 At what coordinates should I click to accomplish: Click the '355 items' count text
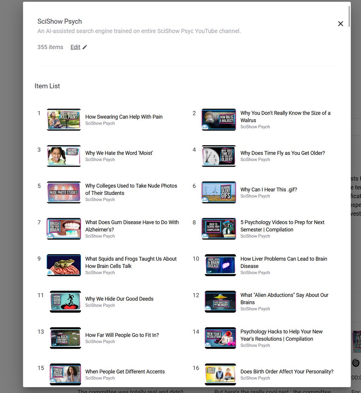click(x=50, y=47)
